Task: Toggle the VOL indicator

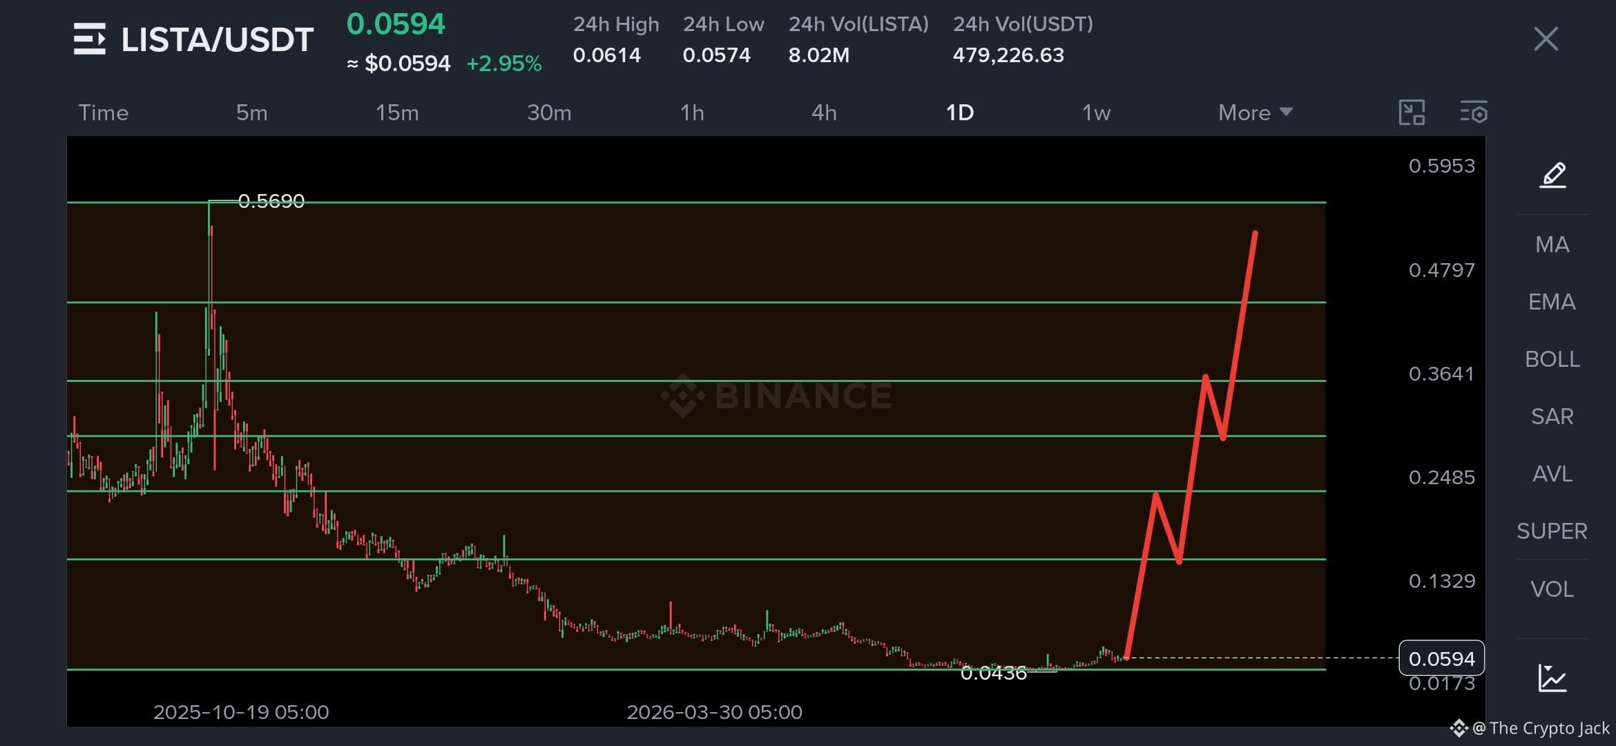Action: [x=1552, y=589]
